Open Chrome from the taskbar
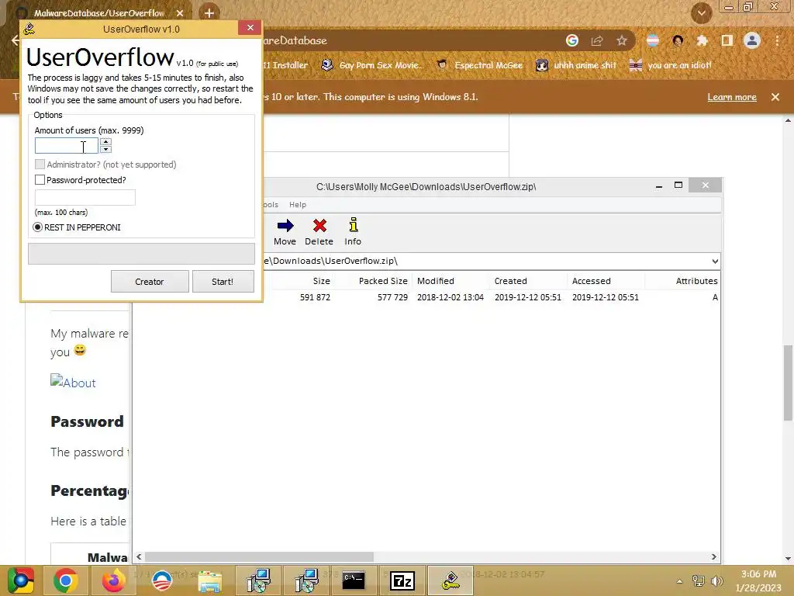The height and width of the screenshot is (596, 794). (65, 580)
